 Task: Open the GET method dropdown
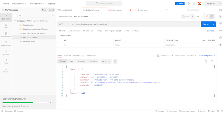(x=66, y=24)
